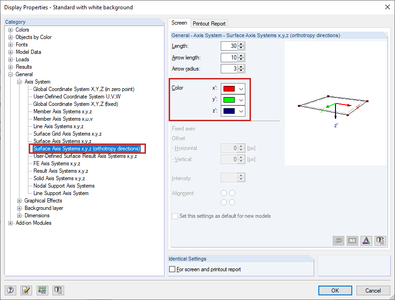Click the numbering 123 icon

coord(352,241)
